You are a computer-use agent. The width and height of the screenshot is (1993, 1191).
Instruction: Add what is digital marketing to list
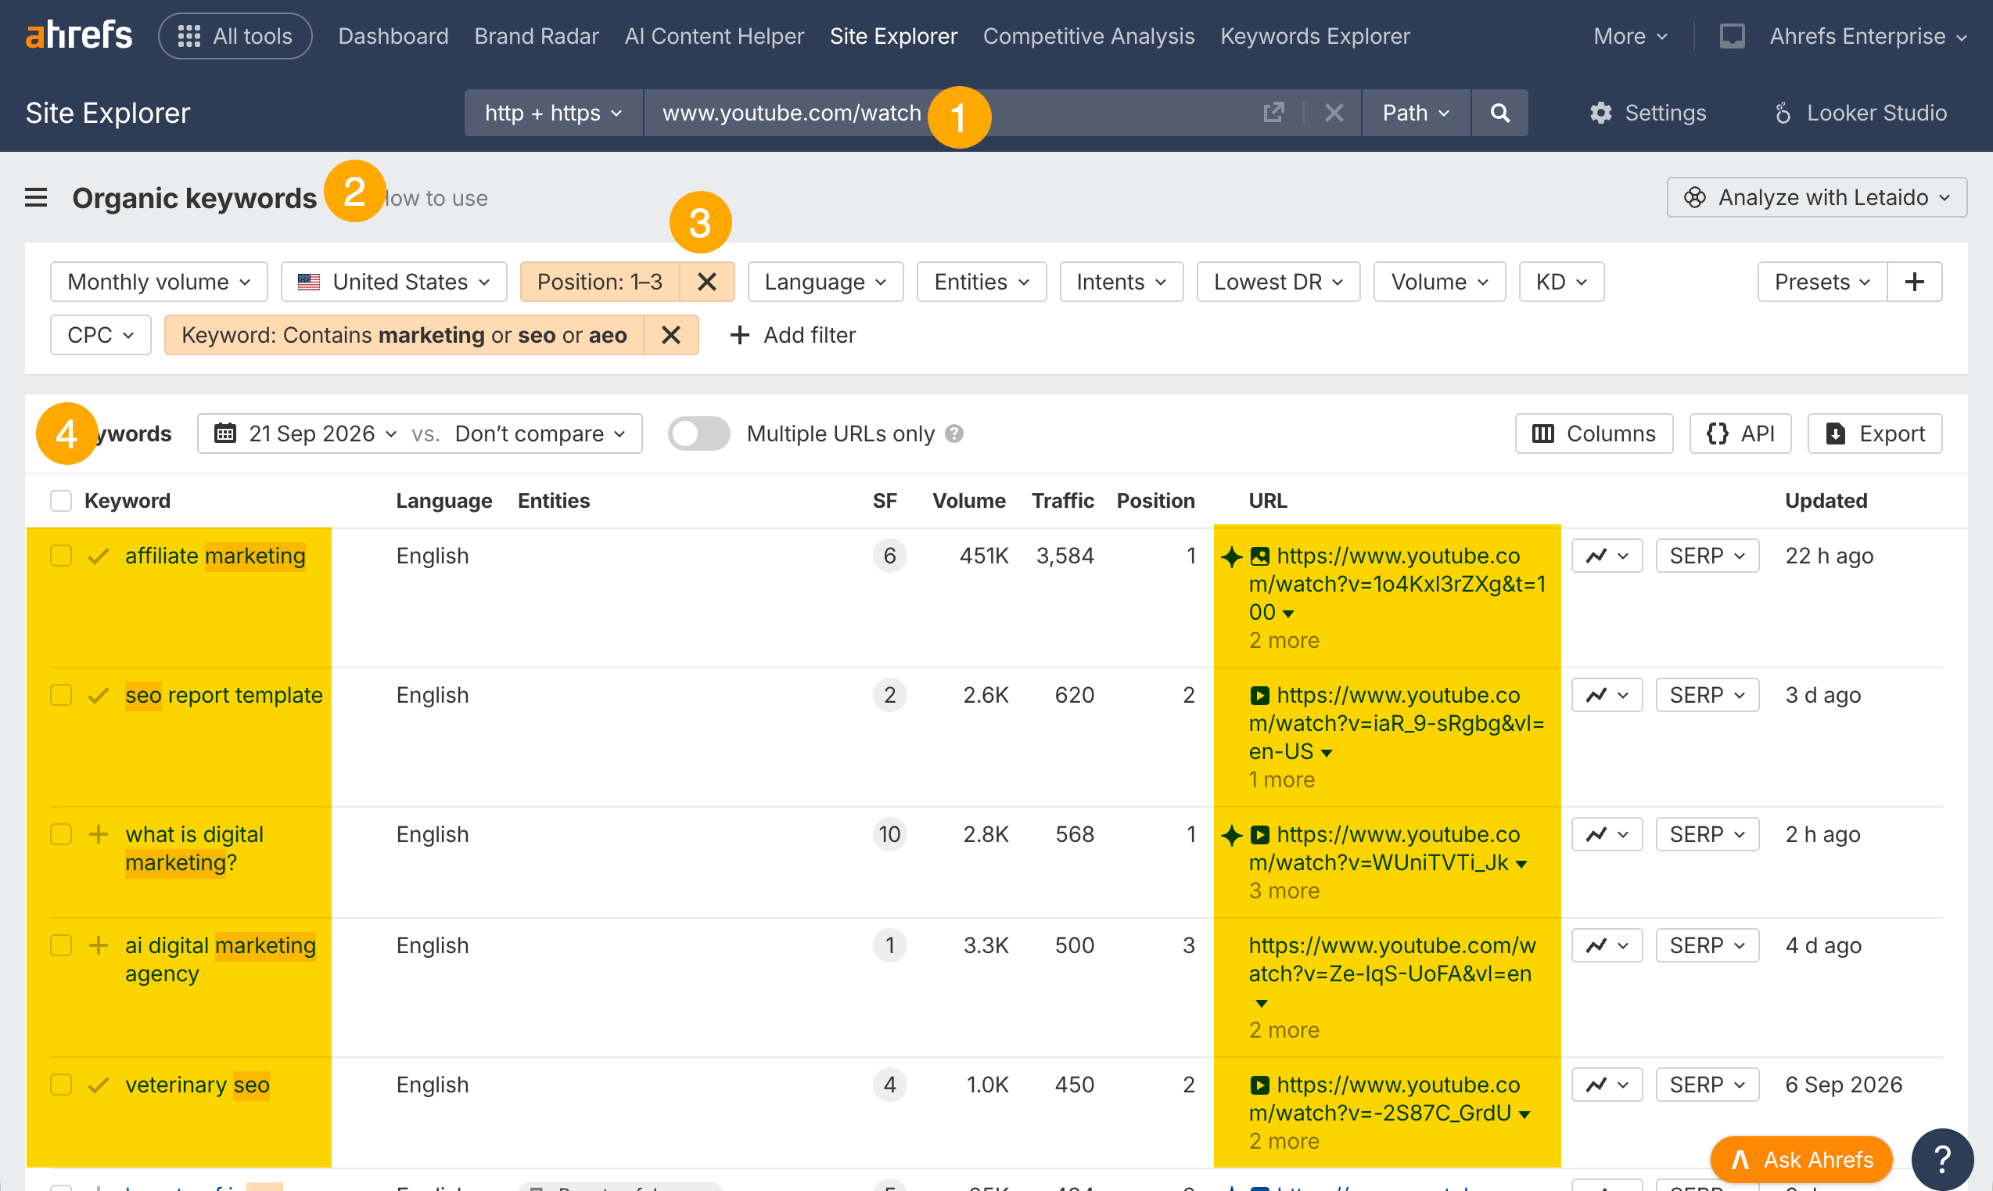[99, 835]
